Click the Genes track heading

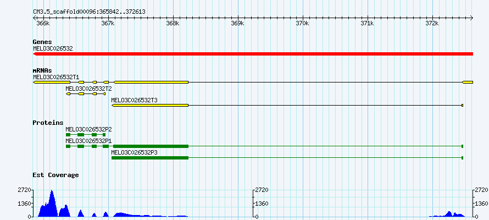coord(42,42)
